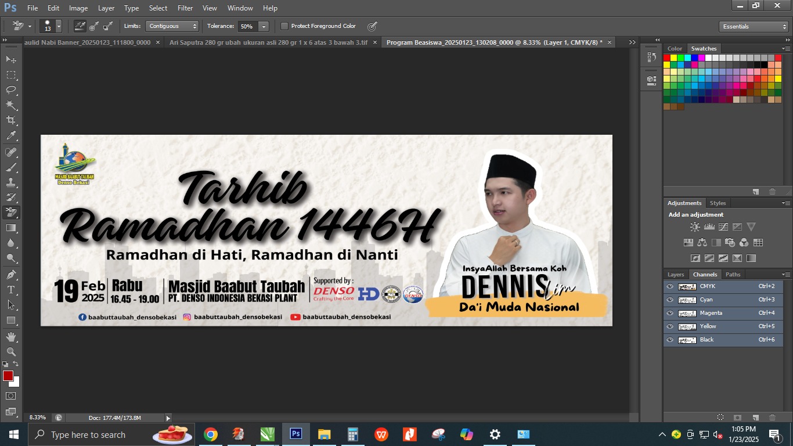Open the Essentials workspace switcher

[x=753, y=26]
